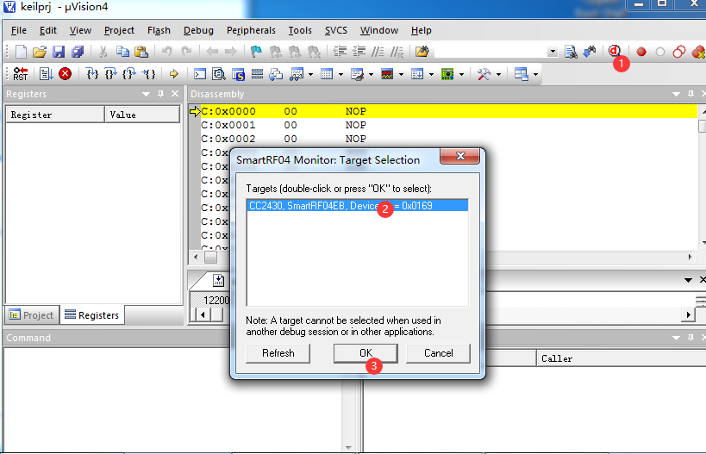Click the Caller column header
The width and height of the screenshot is (706, 454).
[622, 358]
